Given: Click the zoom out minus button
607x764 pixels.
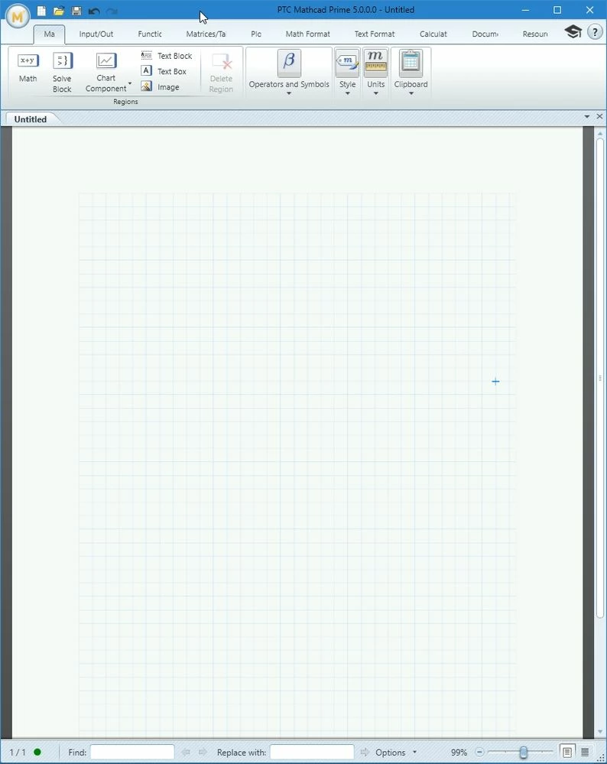Looking at the screenshot, I should (479, 753).
